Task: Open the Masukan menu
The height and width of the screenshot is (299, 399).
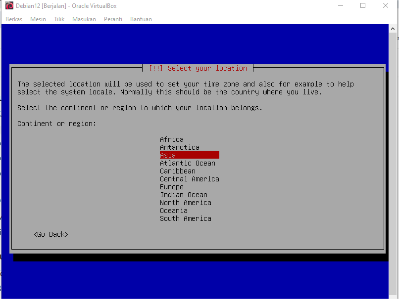Action: click(84, 19)
